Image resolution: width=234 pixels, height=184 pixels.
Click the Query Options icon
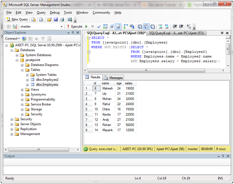click(112, 26)
